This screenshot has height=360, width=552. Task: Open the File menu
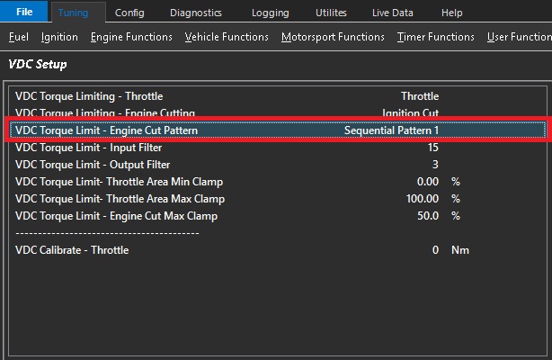pos(24,13)
